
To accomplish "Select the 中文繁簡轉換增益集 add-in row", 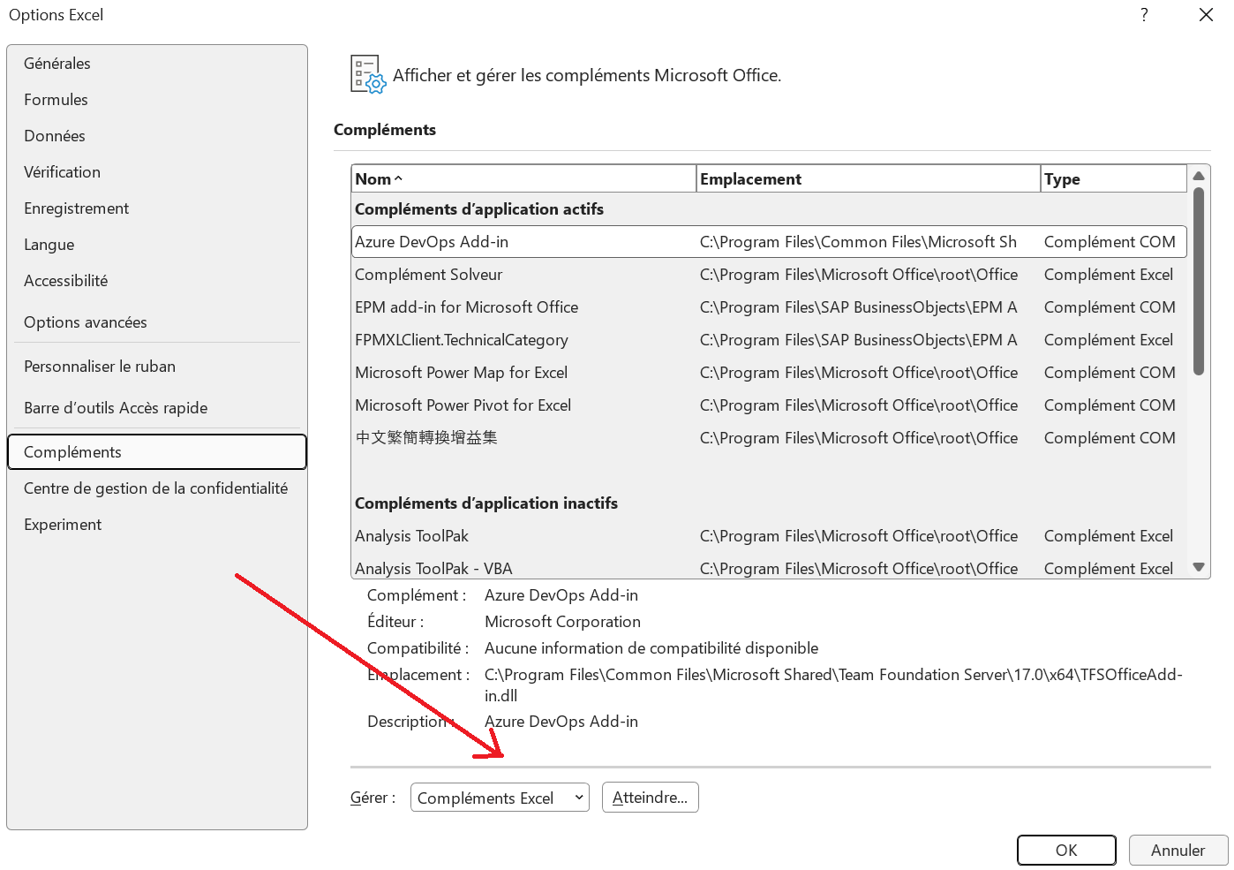I will [769, 438].
